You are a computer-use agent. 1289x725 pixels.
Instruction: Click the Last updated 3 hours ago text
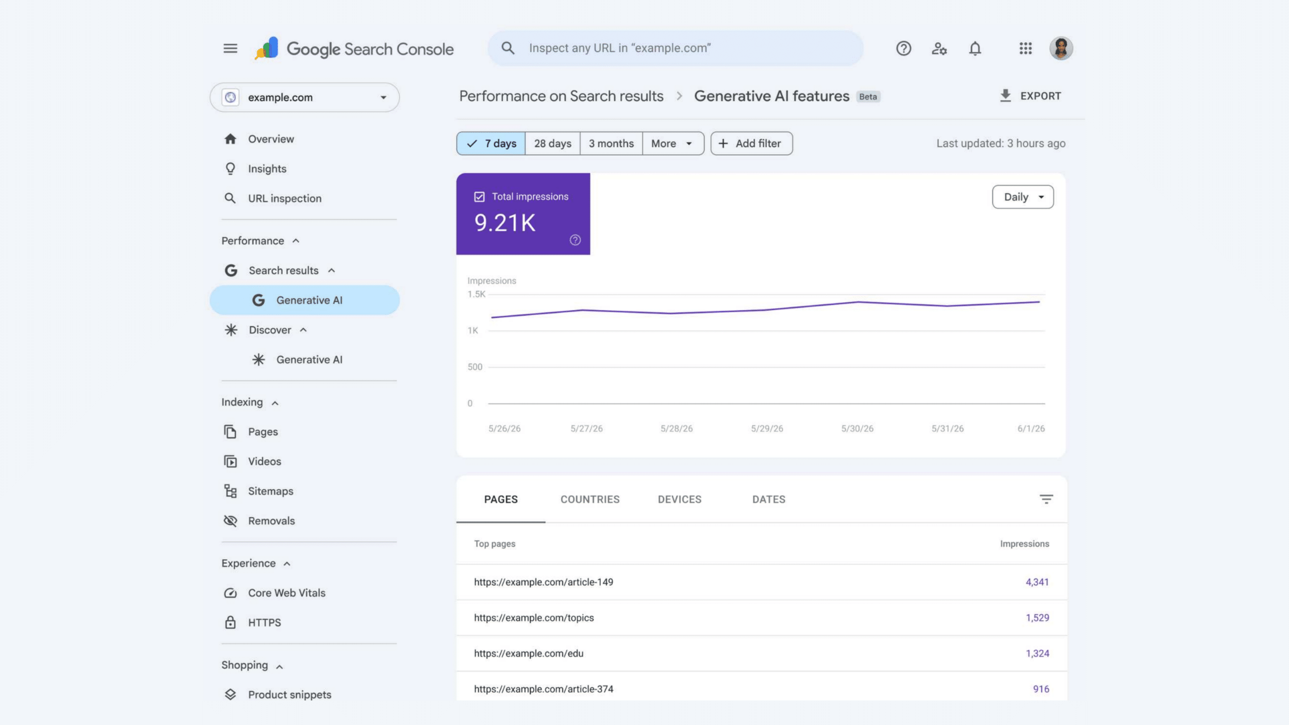1000,143
